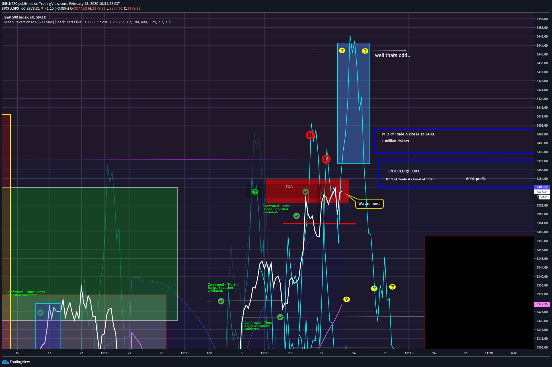Screen dimensions: 552x367
Task: Click the 3364.00 price axis label
Action: pos(542,223)
